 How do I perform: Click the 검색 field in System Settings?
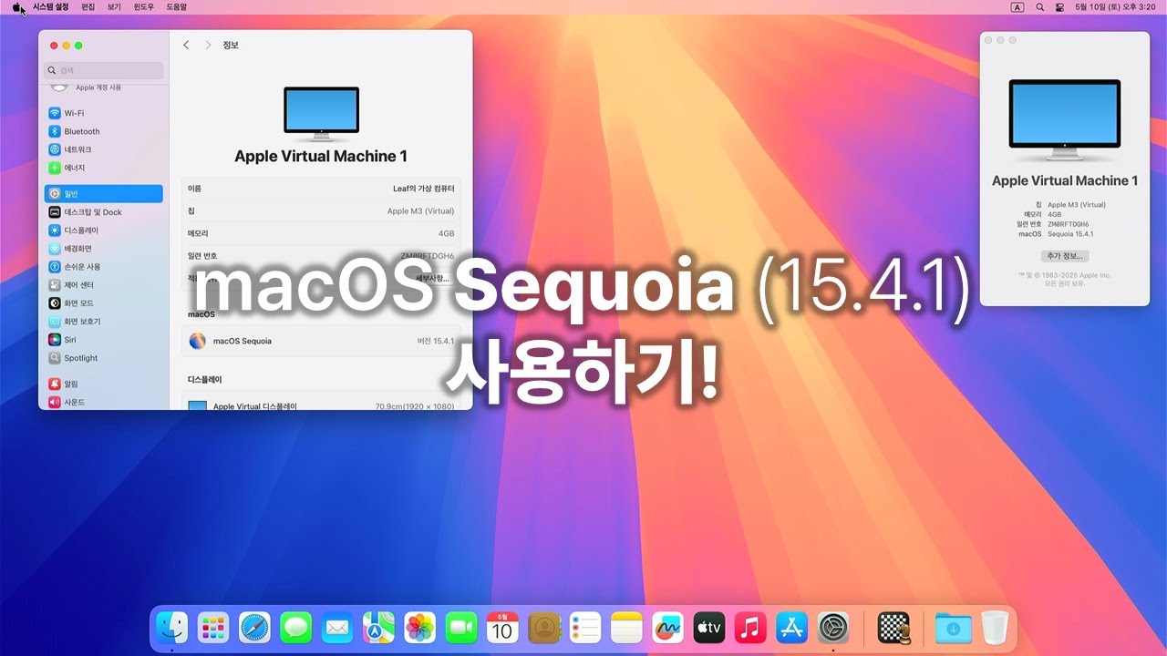104,70
